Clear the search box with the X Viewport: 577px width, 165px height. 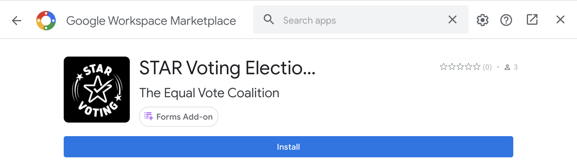coord(453,20)
